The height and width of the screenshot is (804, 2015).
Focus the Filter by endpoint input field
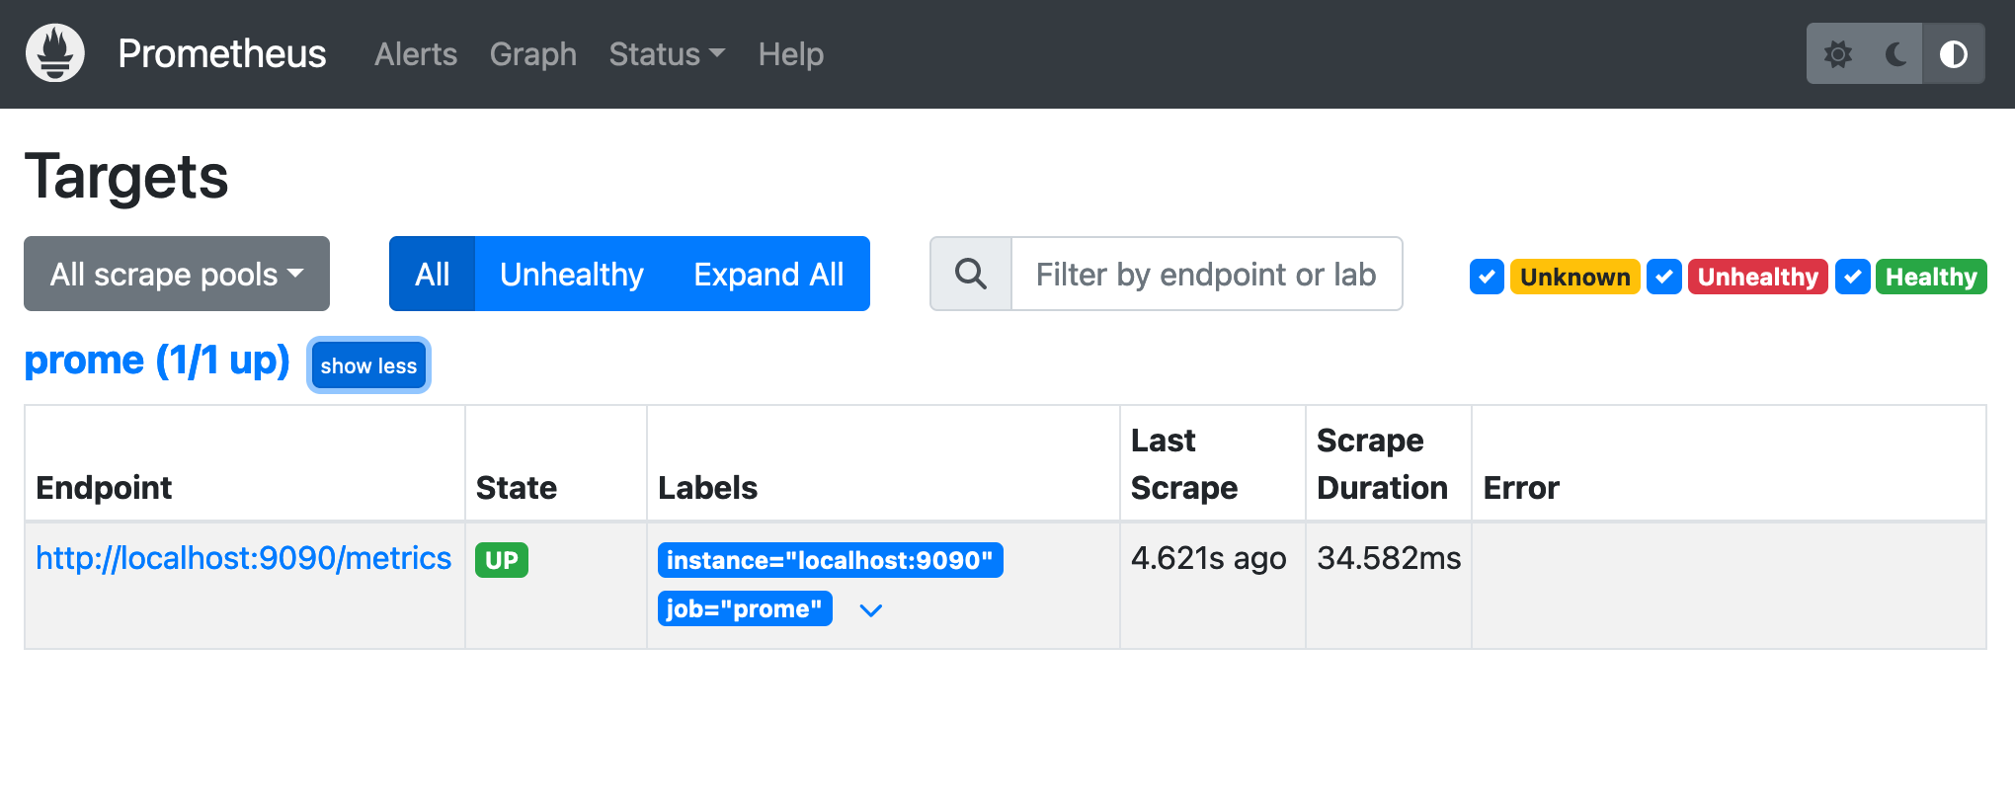(1205, 275)
